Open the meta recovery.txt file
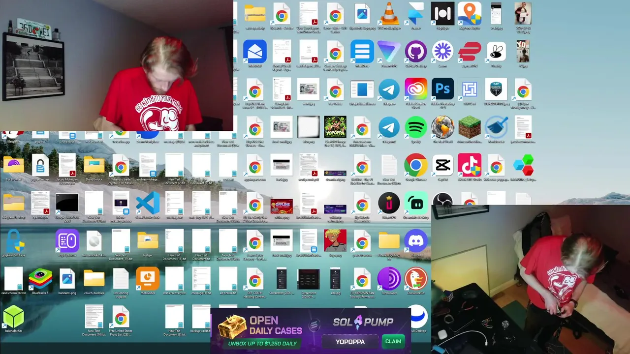The height and width of the screenshot is (354, 630). pyautogui.click(x=174, y=279)
